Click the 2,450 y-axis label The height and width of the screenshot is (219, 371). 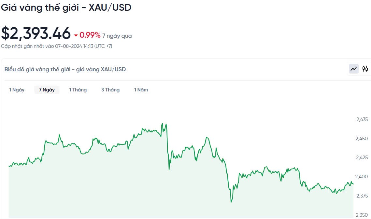click(x=362, y=139)
